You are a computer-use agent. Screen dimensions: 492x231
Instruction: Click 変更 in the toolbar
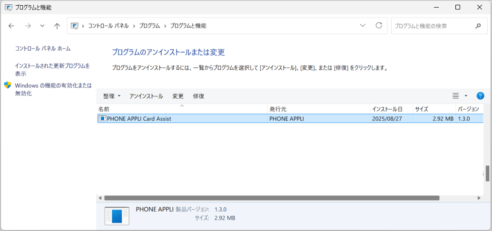[178, 96]
